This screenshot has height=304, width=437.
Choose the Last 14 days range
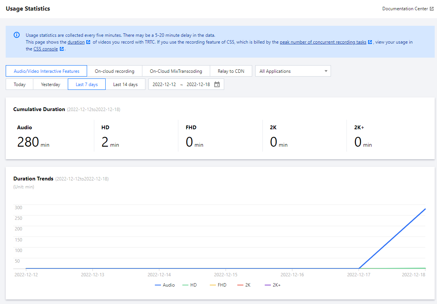125,85
